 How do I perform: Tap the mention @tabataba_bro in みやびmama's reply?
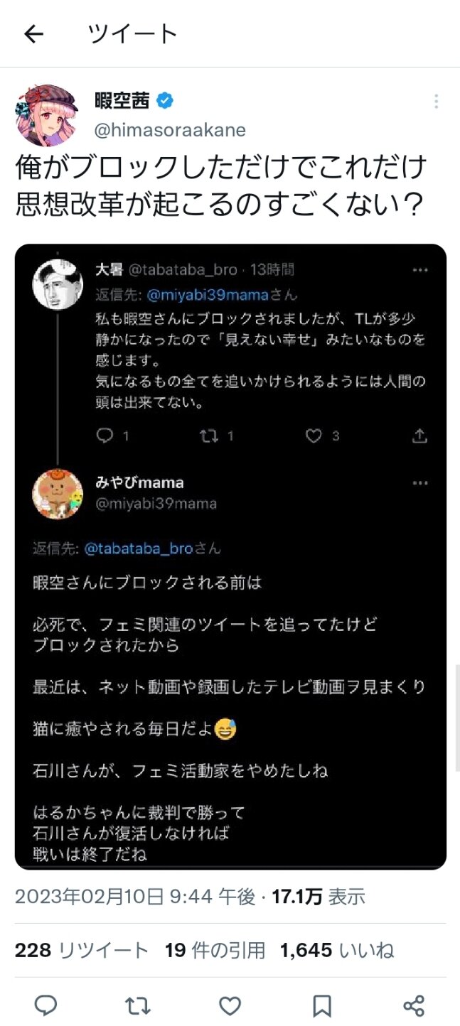click(137, 549)
